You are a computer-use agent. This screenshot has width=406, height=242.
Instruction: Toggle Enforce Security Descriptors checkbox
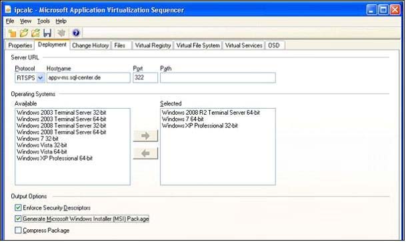pos(18,207)
